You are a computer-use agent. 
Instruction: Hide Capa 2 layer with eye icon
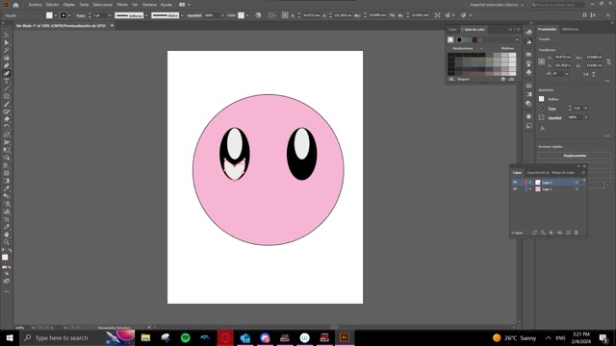(x=515, y=183)
